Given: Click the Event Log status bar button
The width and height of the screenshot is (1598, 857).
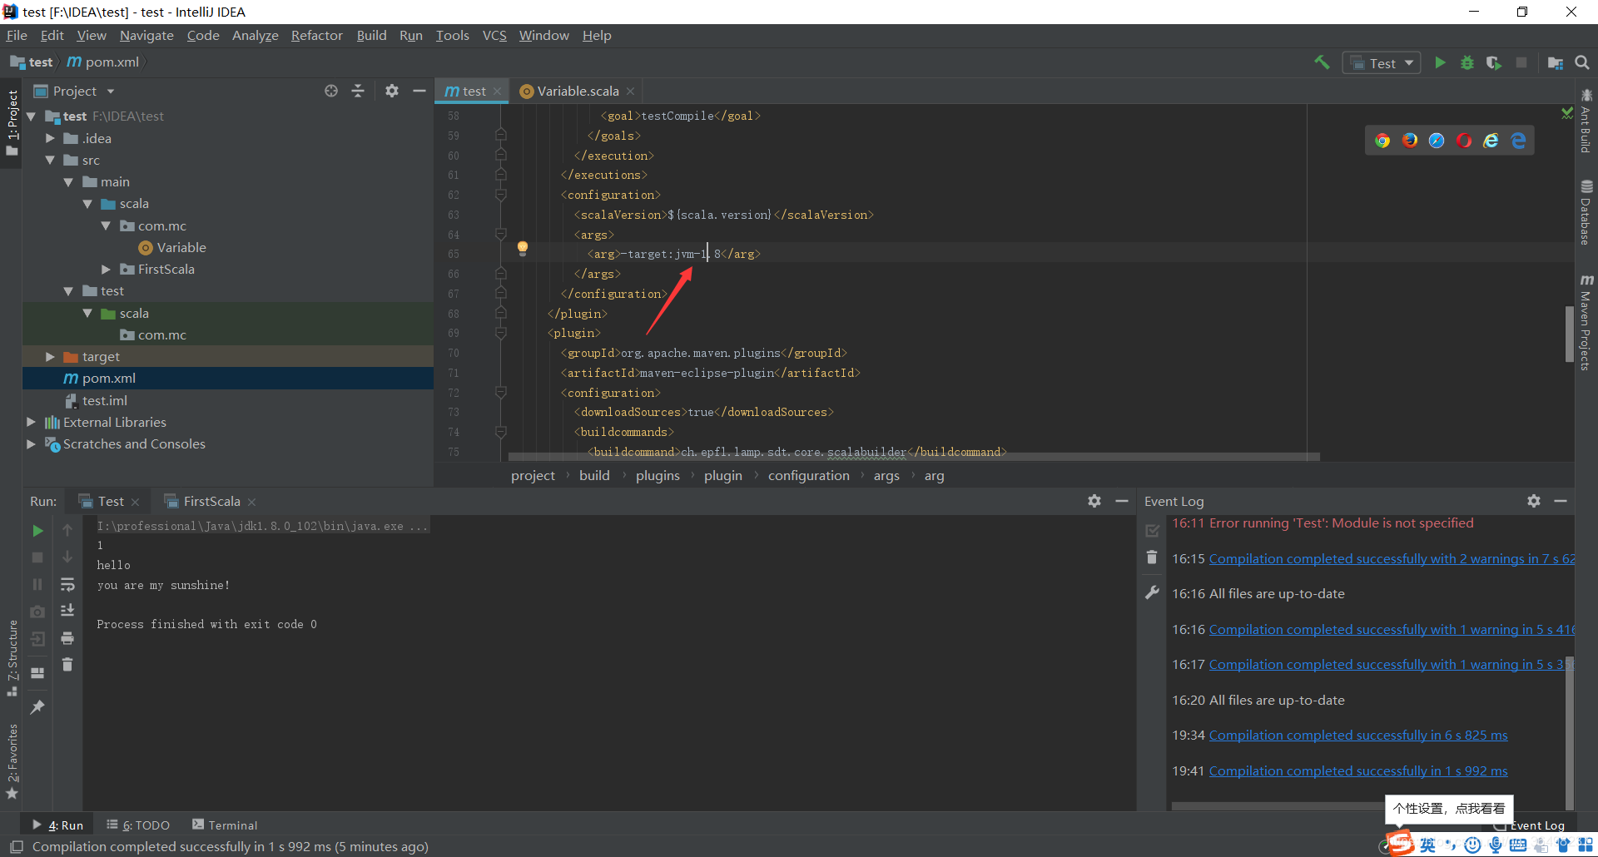Looking at the screenshot, I should point(1530,825).
